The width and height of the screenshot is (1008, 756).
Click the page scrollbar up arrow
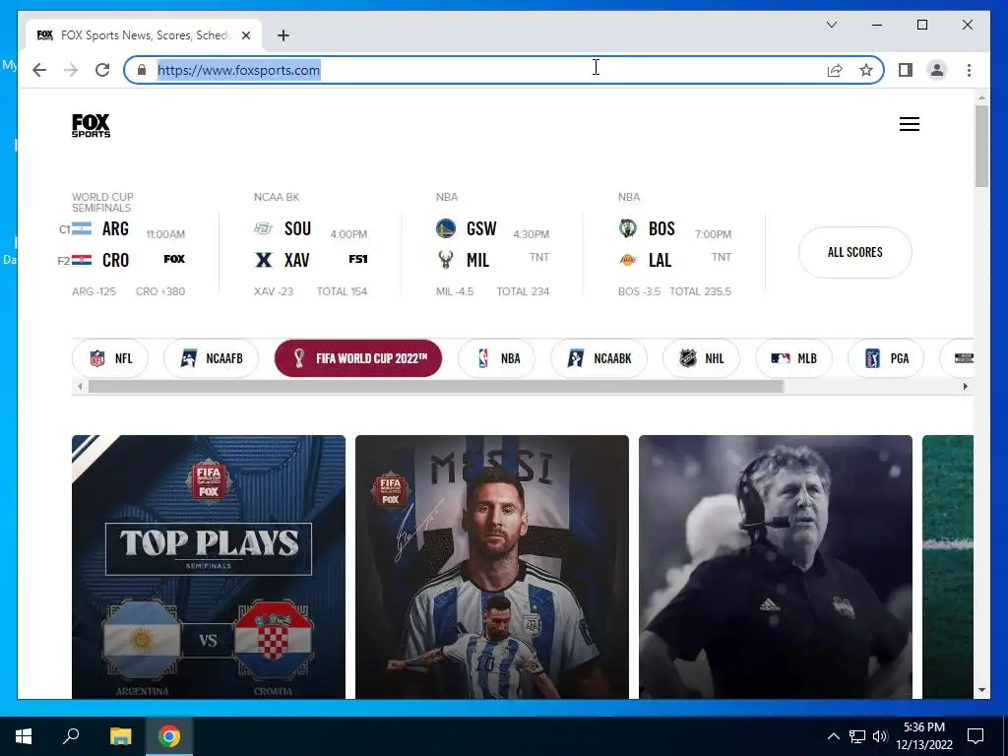pyautogui.click(x=981, y=97)
